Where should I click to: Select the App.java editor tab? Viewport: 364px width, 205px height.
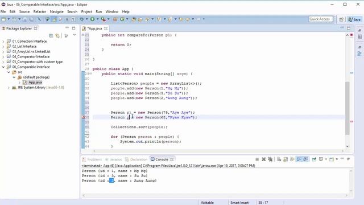coord(95,28)
